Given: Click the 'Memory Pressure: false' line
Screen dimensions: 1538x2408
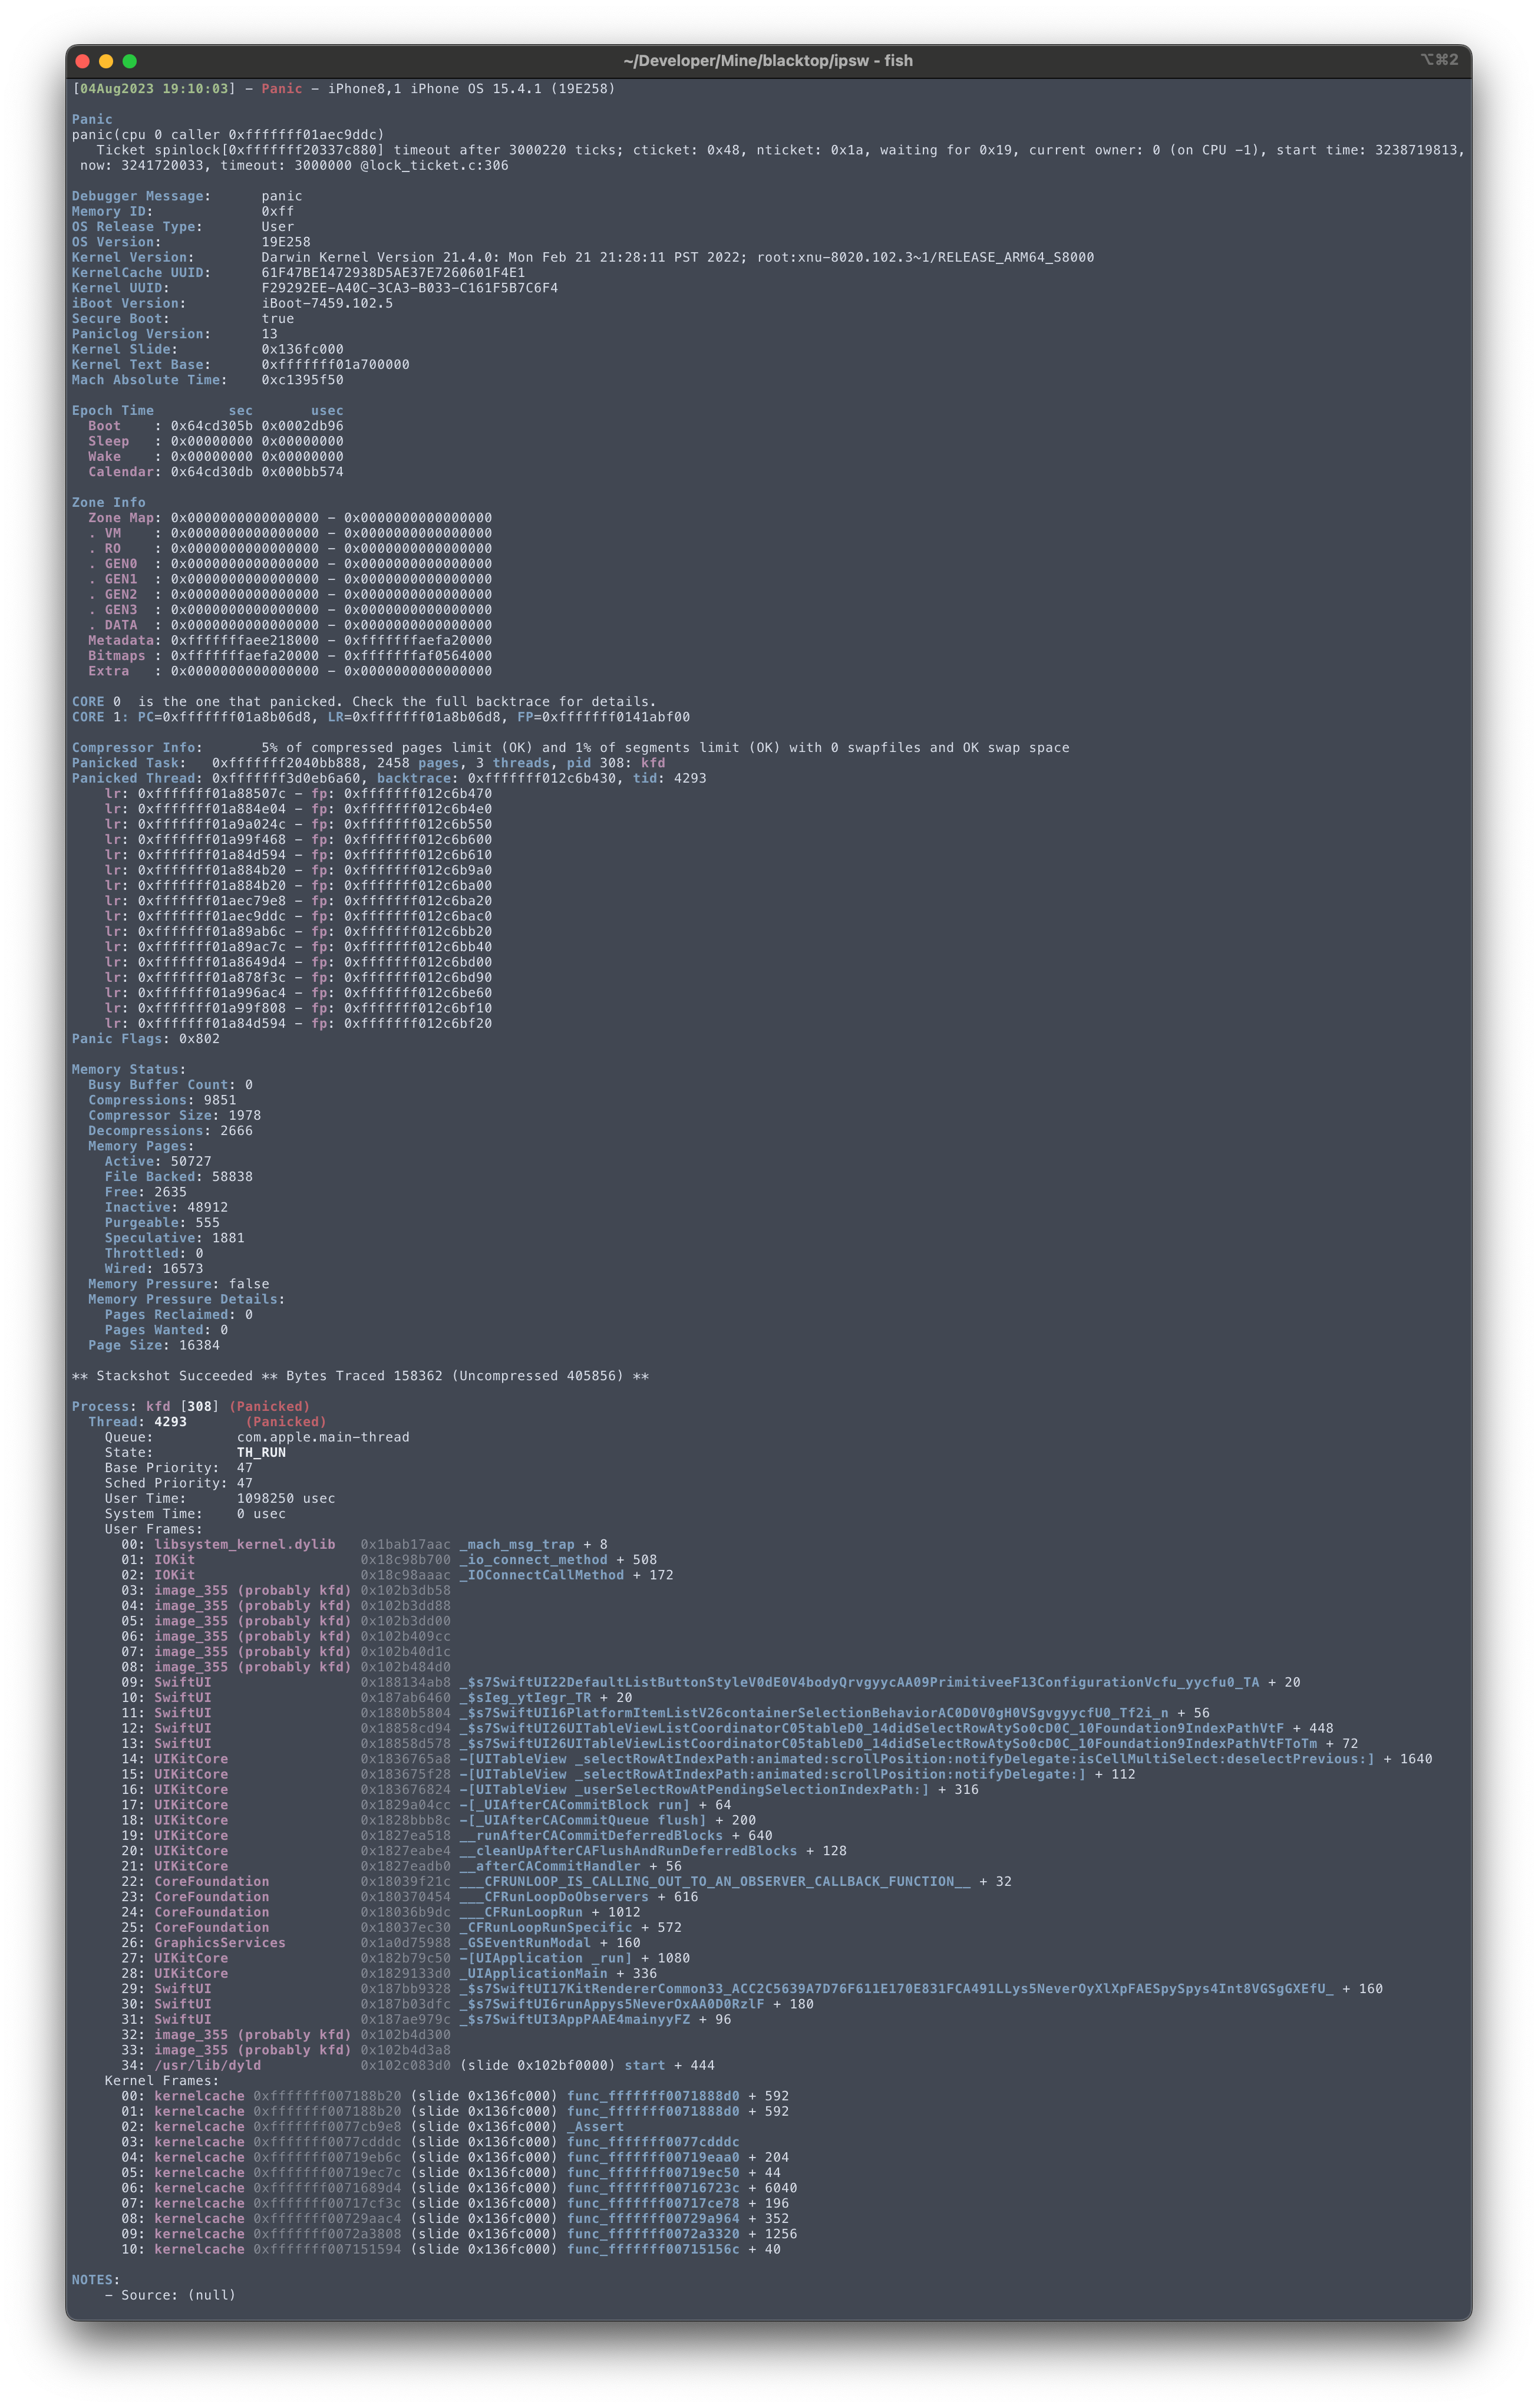Looking at the screenshot, I should tap(179, 1284).
